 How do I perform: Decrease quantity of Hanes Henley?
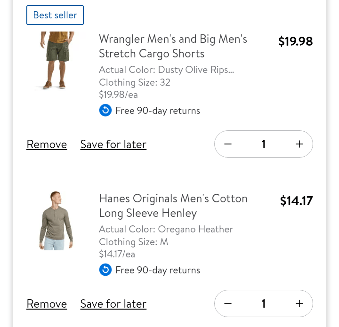click(228, 303)
